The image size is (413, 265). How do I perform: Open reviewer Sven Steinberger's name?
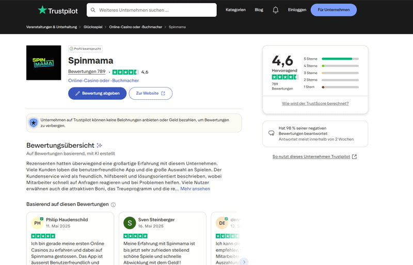tap(156, 220)
